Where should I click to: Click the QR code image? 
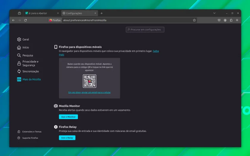click(90, 81)
